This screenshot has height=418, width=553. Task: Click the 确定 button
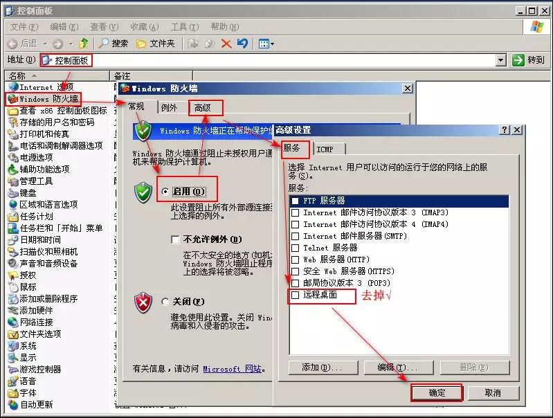(436, 392)
